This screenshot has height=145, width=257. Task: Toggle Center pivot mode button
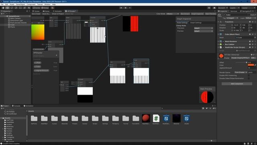click(37, 8)
